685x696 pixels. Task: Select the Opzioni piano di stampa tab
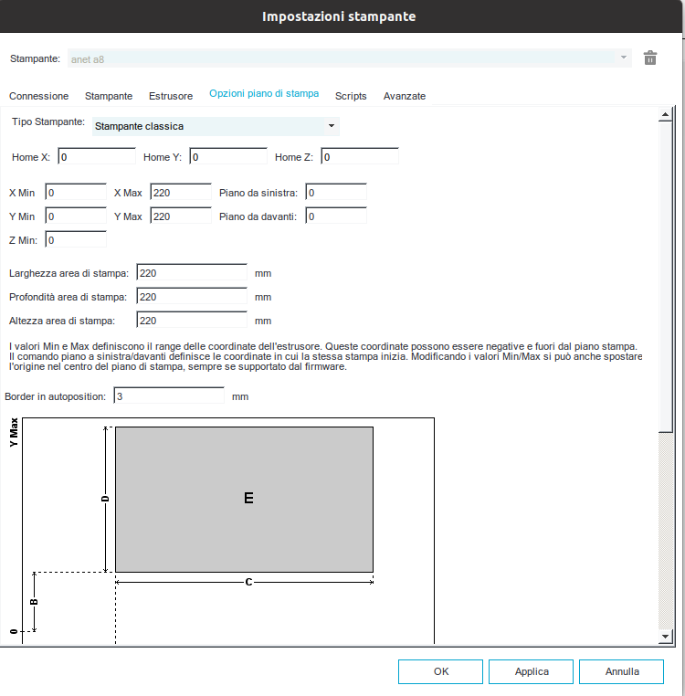[x=264, y=94]
